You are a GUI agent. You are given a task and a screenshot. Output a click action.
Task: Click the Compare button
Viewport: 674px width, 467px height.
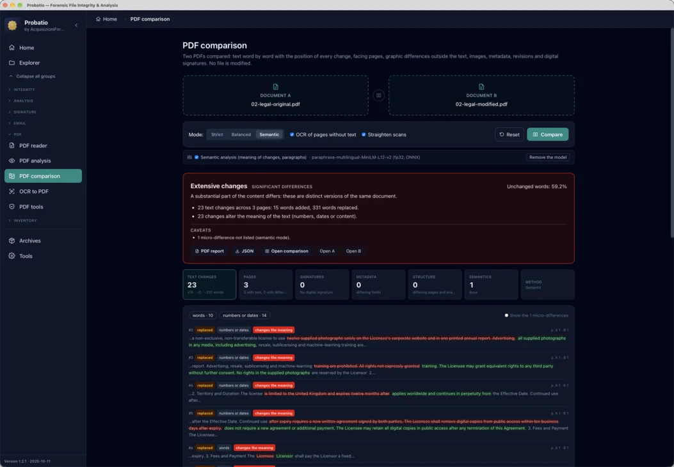tap(548, 134)
